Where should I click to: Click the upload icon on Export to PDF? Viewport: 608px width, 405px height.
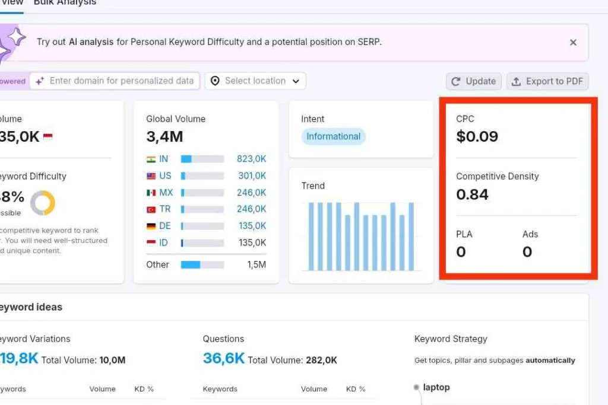pyautogui.click(x=516, y=82)
